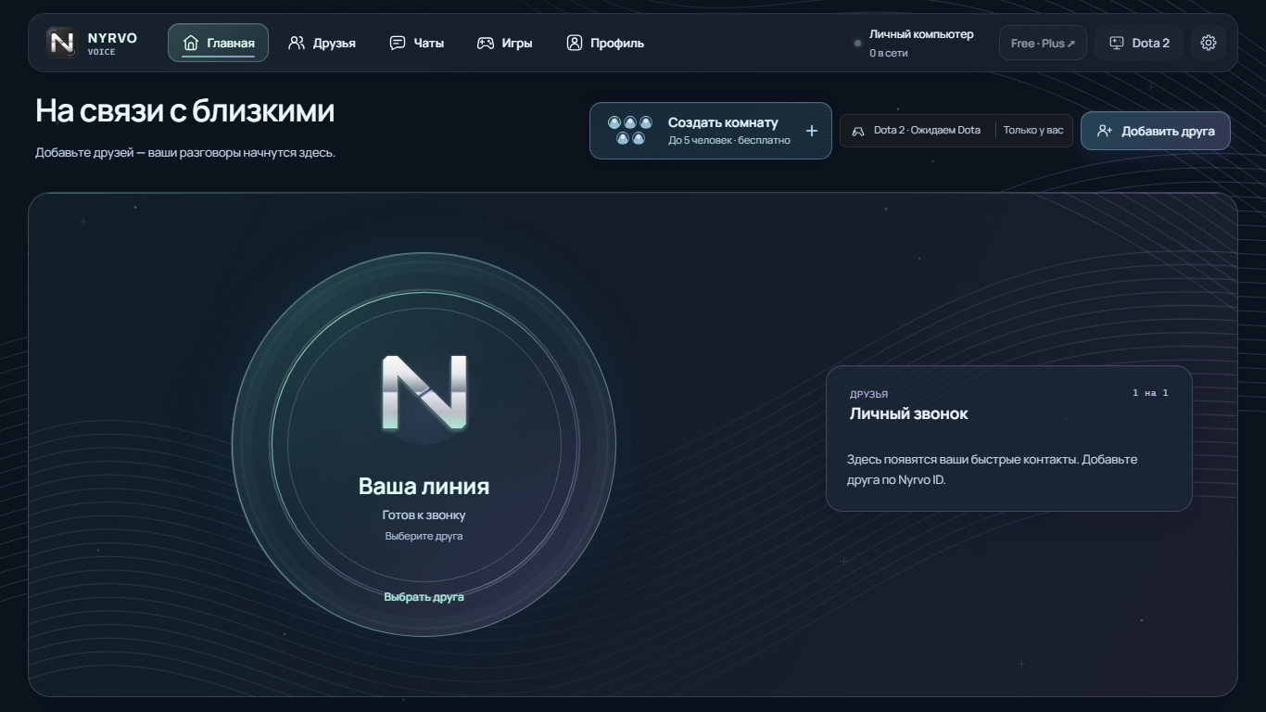Go to the Игры tab
Image resolution: width=1266 pixels, height=712 pixels.
(x=504, y=43)
